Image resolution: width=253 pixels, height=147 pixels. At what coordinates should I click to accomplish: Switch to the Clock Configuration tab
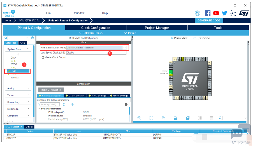pyautogui.click(x=96, y=28)
